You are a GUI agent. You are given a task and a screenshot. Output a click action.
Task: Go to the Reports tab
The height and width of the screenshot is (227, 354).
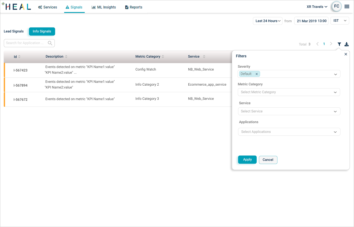click(134, 7)
